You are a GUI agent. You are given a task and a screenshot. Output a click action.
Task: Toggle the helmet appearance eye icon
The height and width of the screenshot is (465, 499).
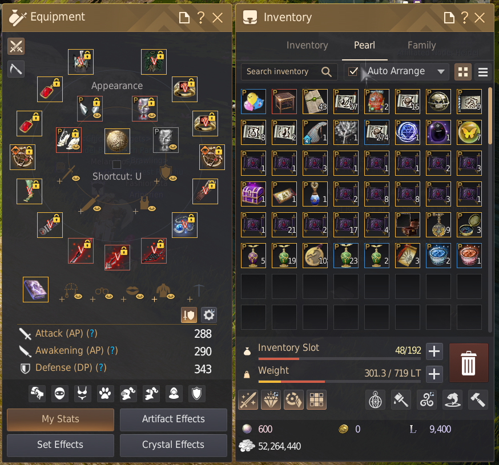click(152, 115)
